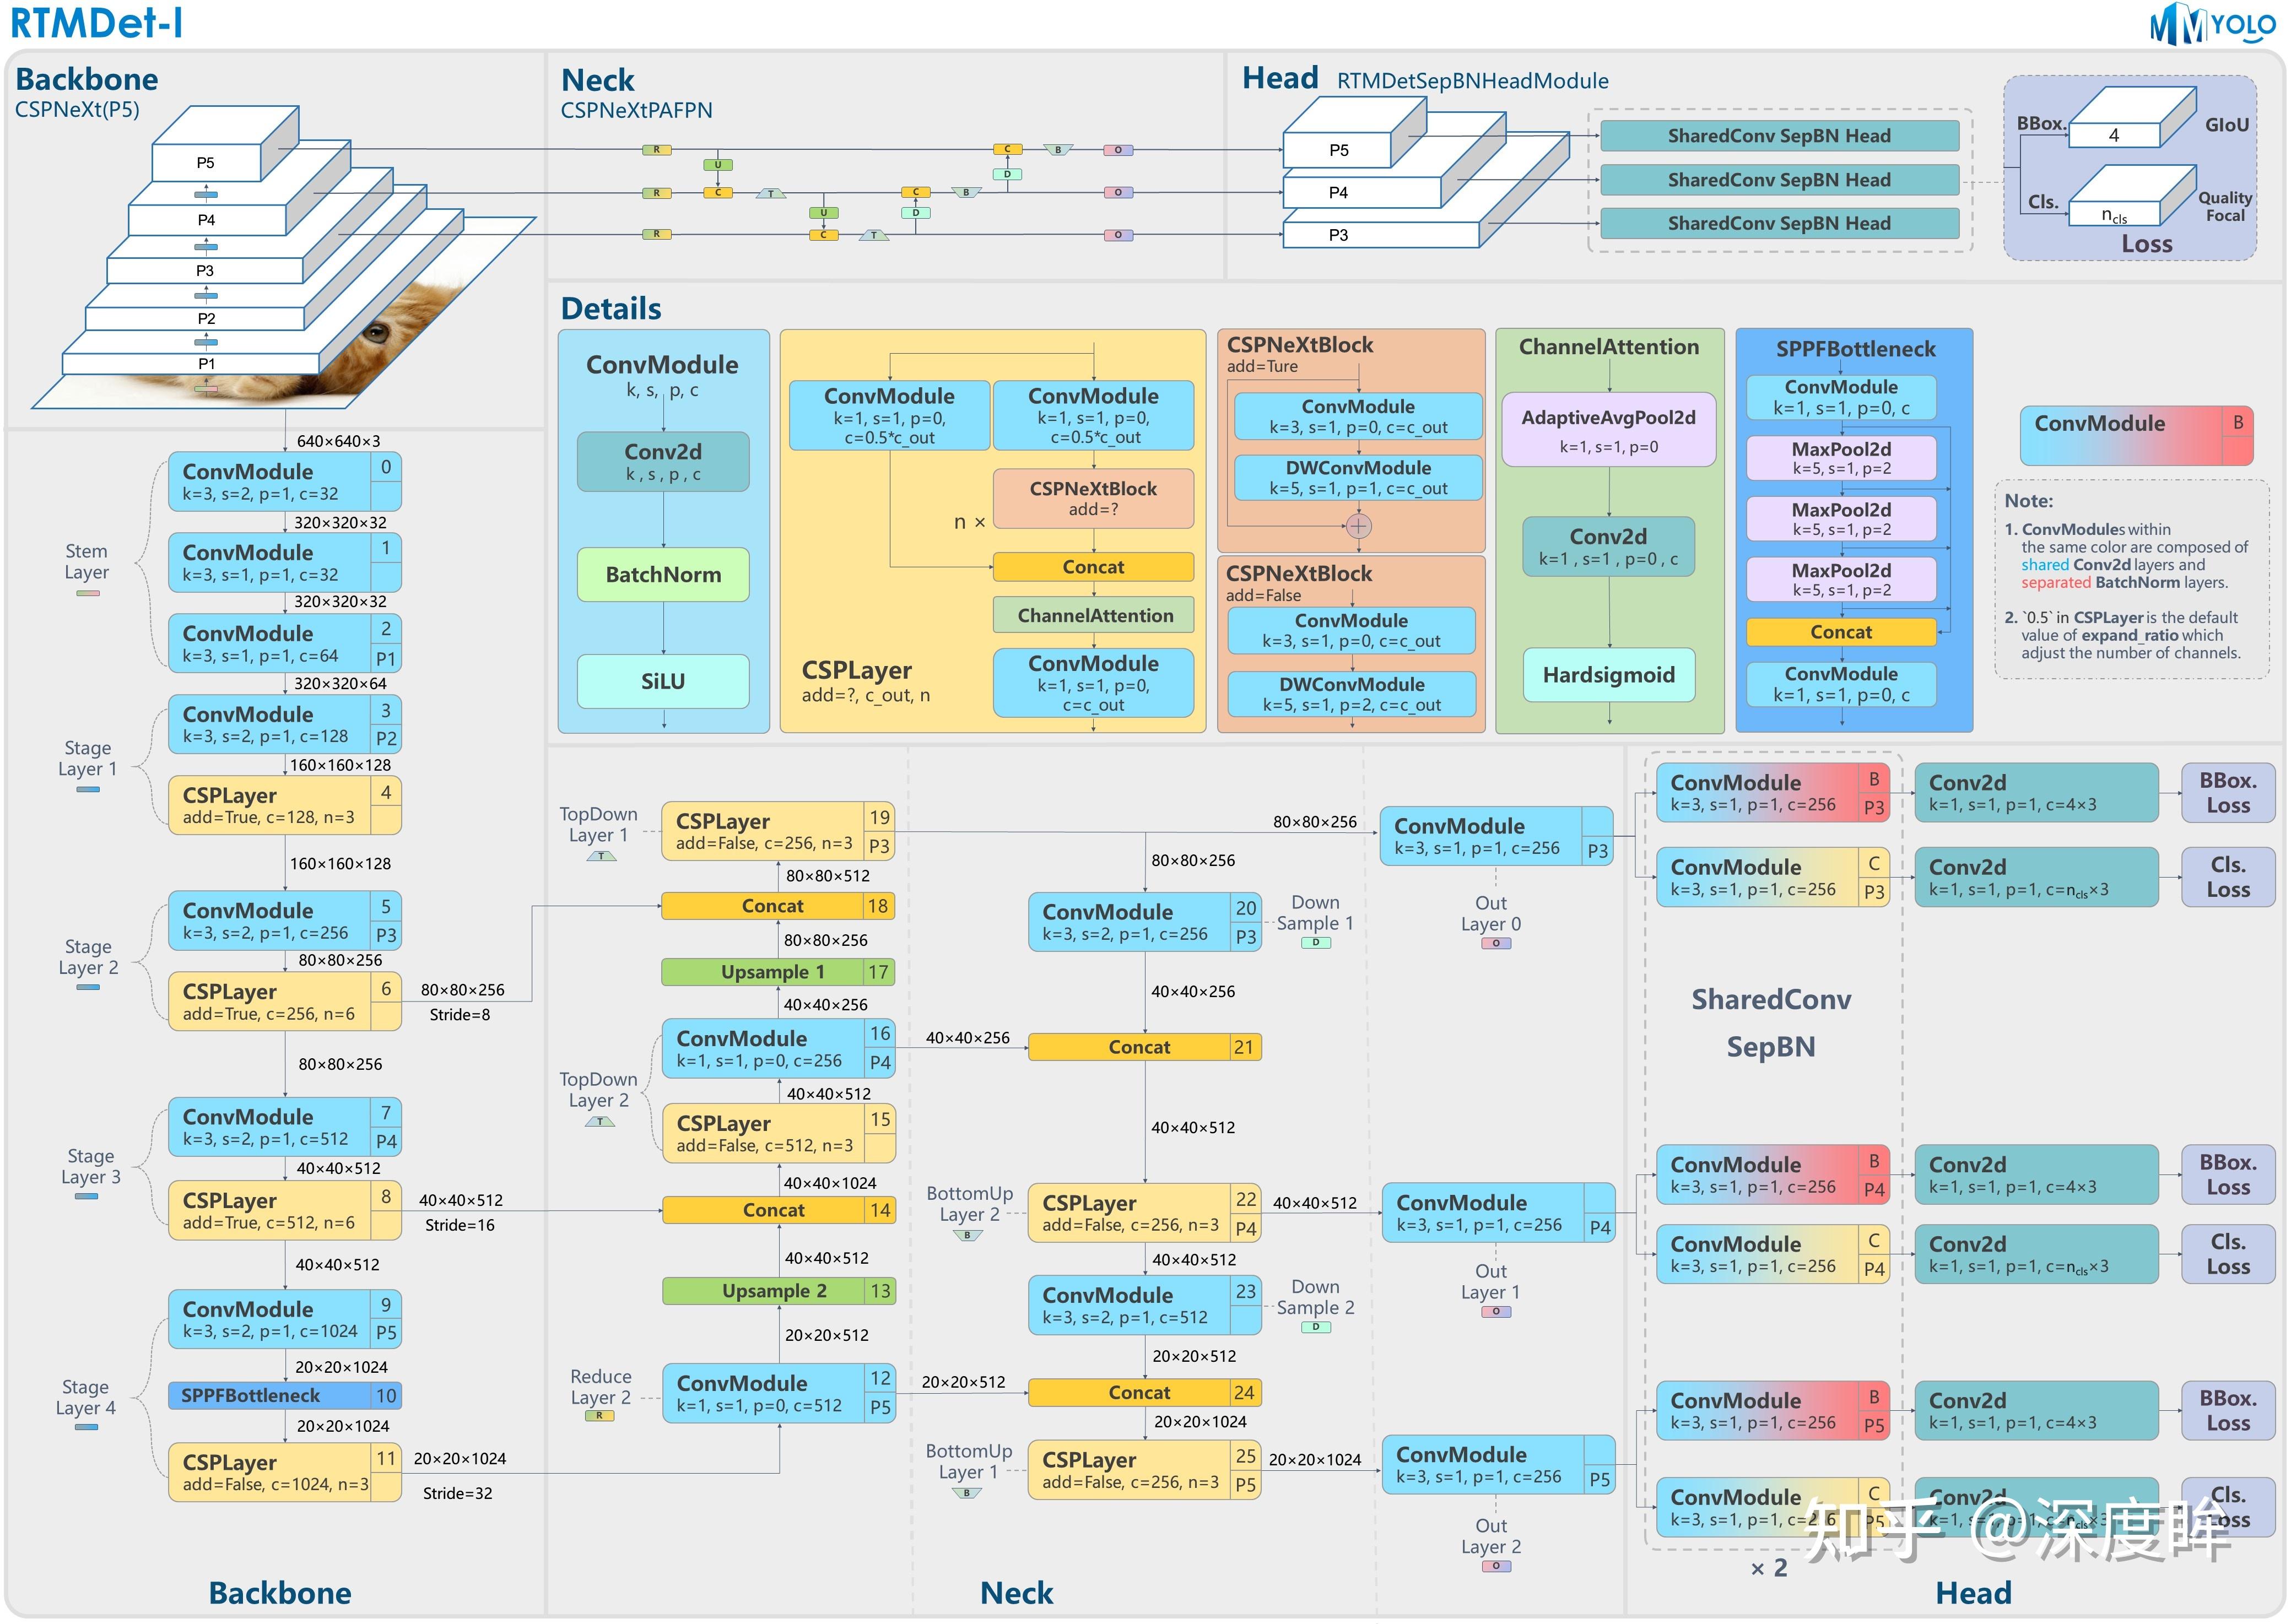Viewport: 2291px width, 1624px height.
Task: Click the Upsample 2 block
Action: [x=779, y=1291]
